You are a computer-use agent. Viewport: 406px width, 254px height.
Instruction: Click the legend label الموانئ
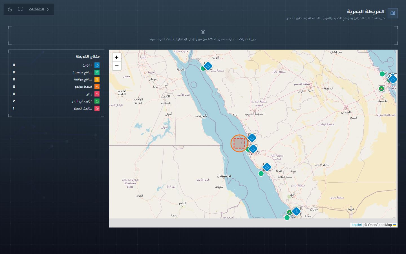point(87,65)
